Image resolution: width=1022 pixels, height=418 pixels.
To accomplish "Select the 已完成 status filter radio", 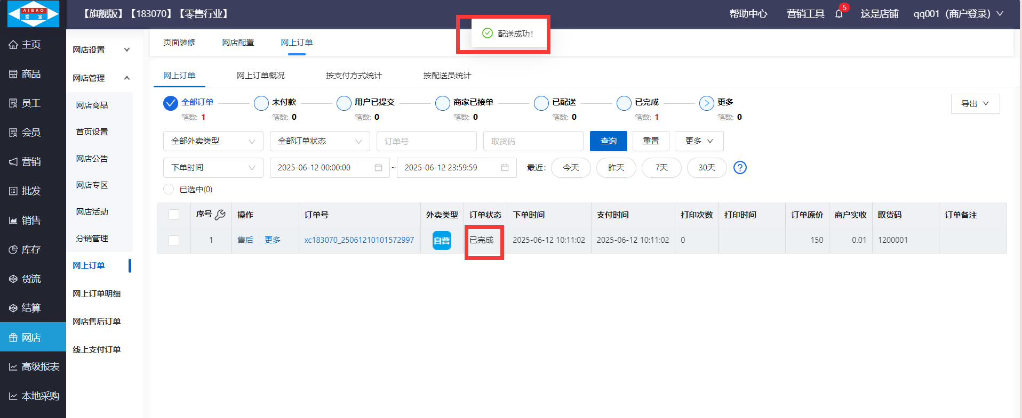I will click(x=624, y=103).
